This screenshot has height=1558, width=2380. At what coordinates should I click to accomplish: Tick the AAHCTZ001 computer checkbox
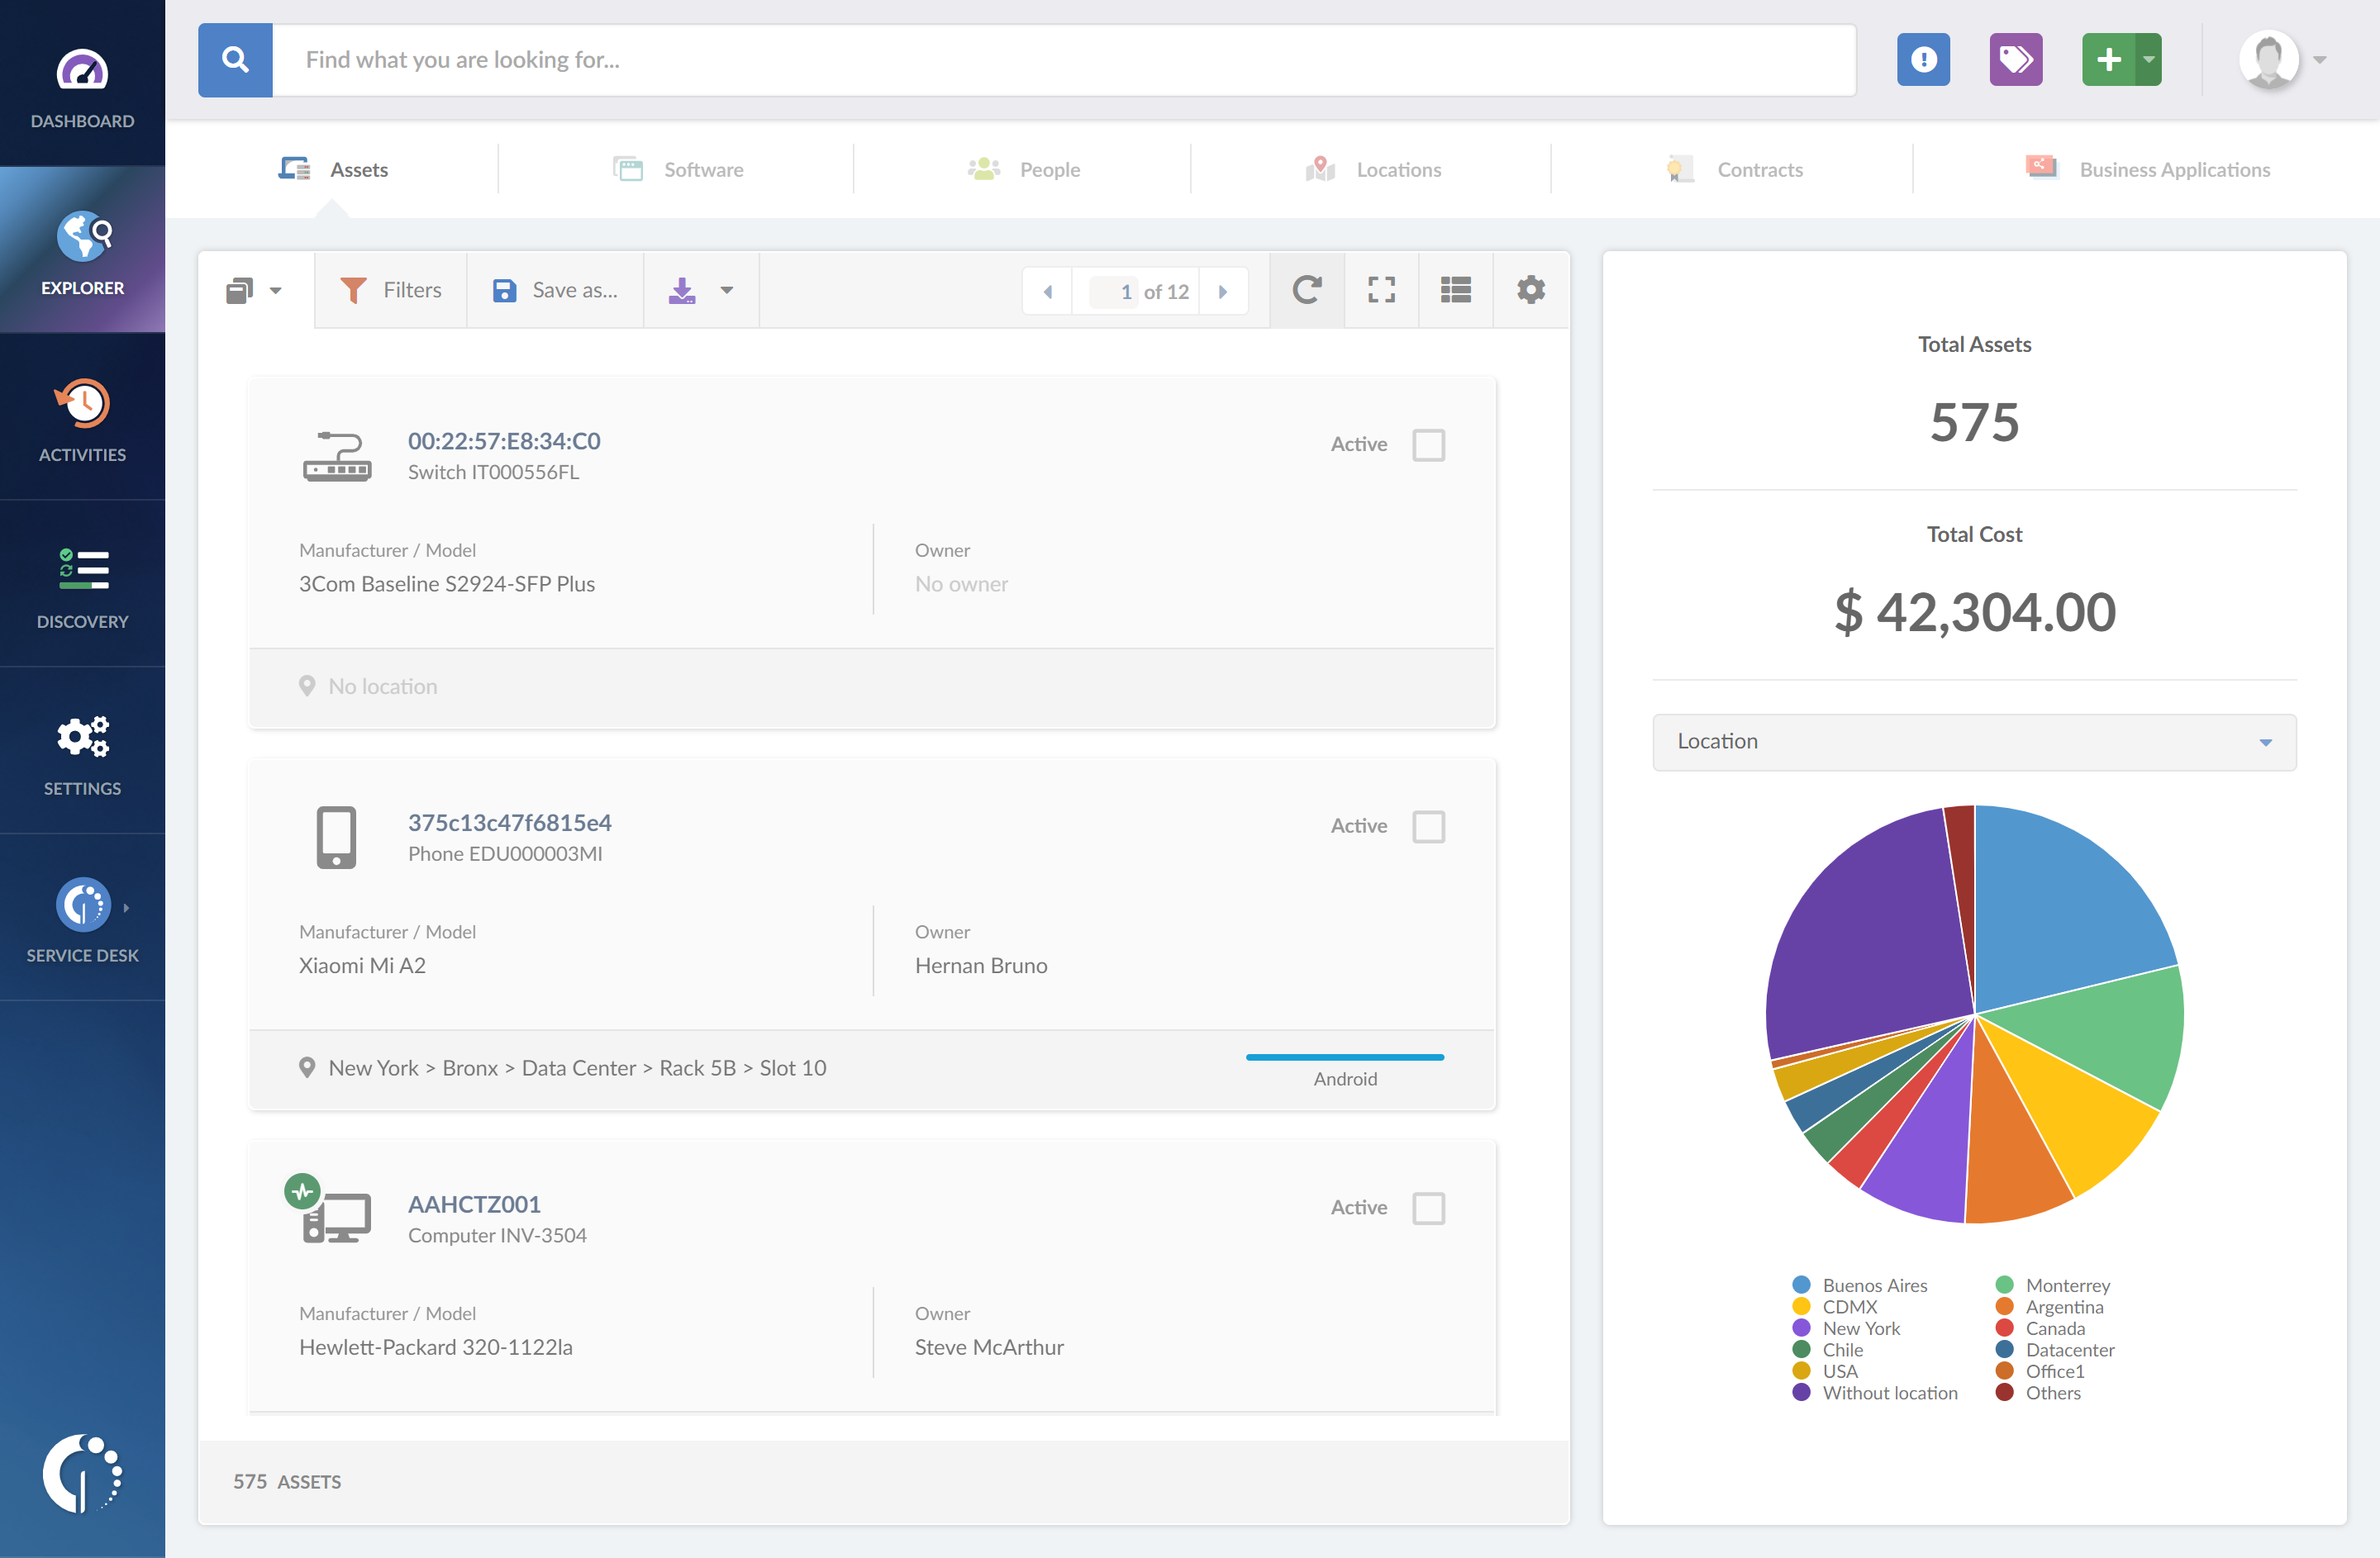tap(1428, 1209)
